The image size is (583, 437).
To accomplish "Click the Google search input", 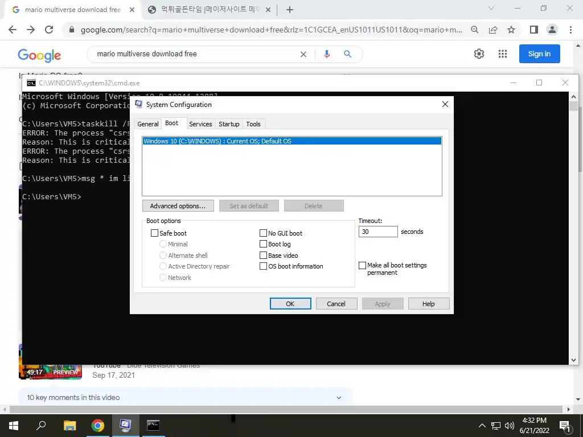I will point(195,54).
